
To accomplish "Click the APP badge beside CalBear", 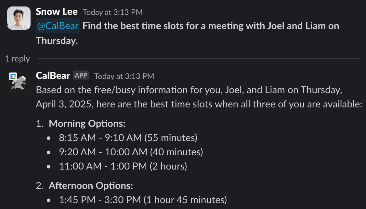I will (81, 76).
